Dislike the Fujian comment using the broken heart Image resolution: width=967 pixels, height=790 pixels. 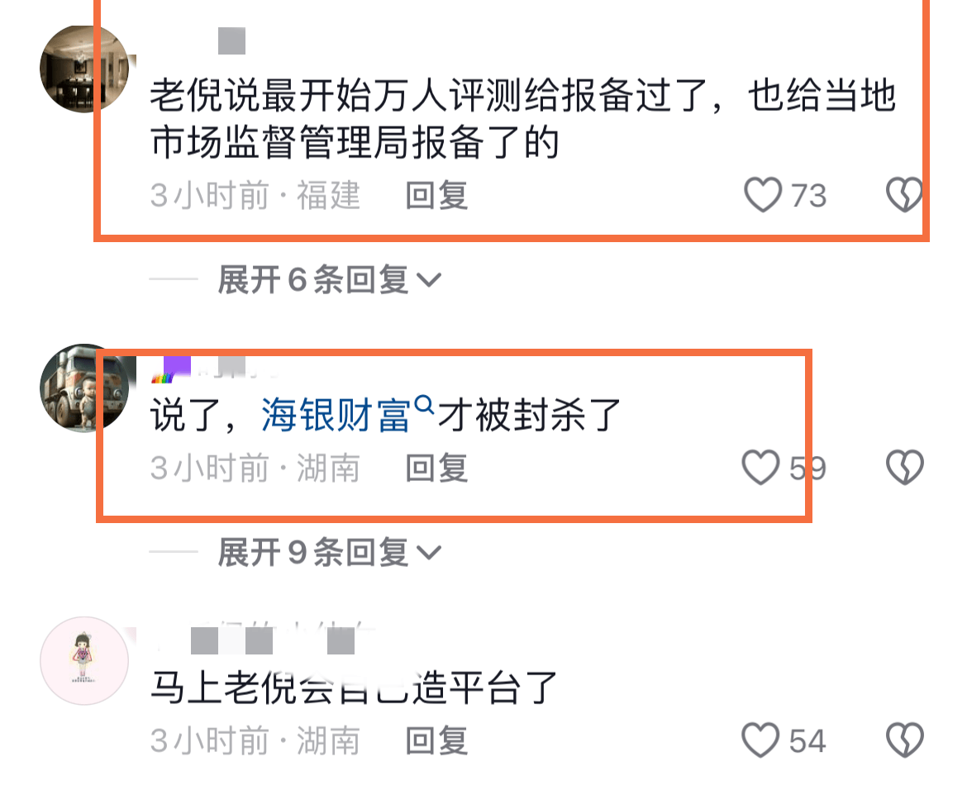point(904,195)
